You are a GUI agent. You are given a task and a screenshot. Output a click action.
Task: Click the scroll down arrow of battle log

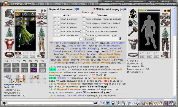pyautogui.click(x=174, y=97)
